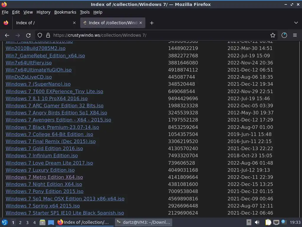Reload the current page
This screenshot has width=302, height=227.
(x=28, y=35)
